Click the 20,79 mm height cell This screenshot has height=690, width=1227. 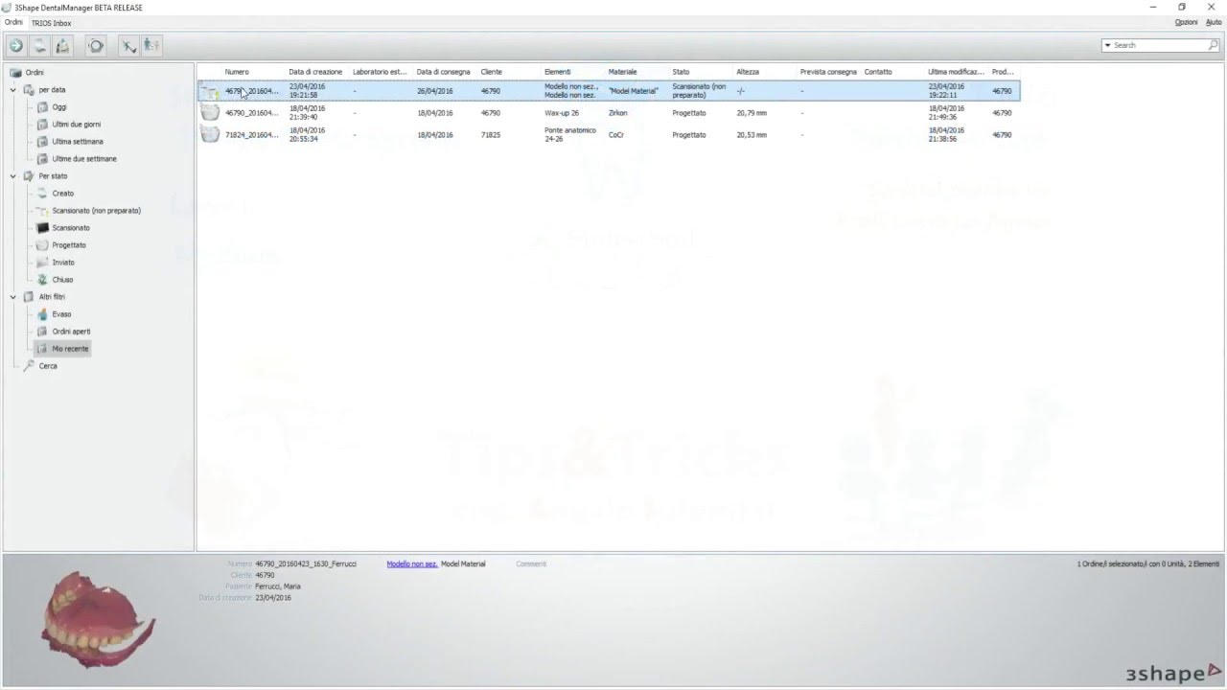coord(752,113)
